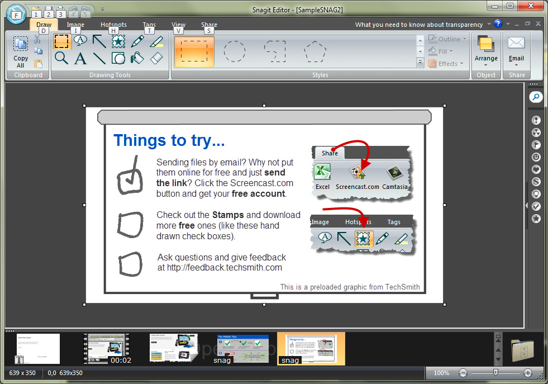
Task: Toggle the smiley face flag
Action: 536,157
